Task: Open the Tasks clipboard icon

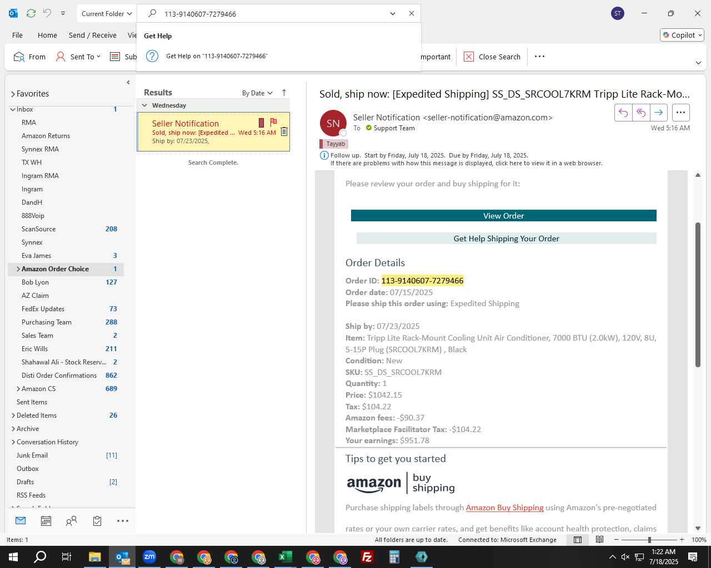Action: point(97,521)
